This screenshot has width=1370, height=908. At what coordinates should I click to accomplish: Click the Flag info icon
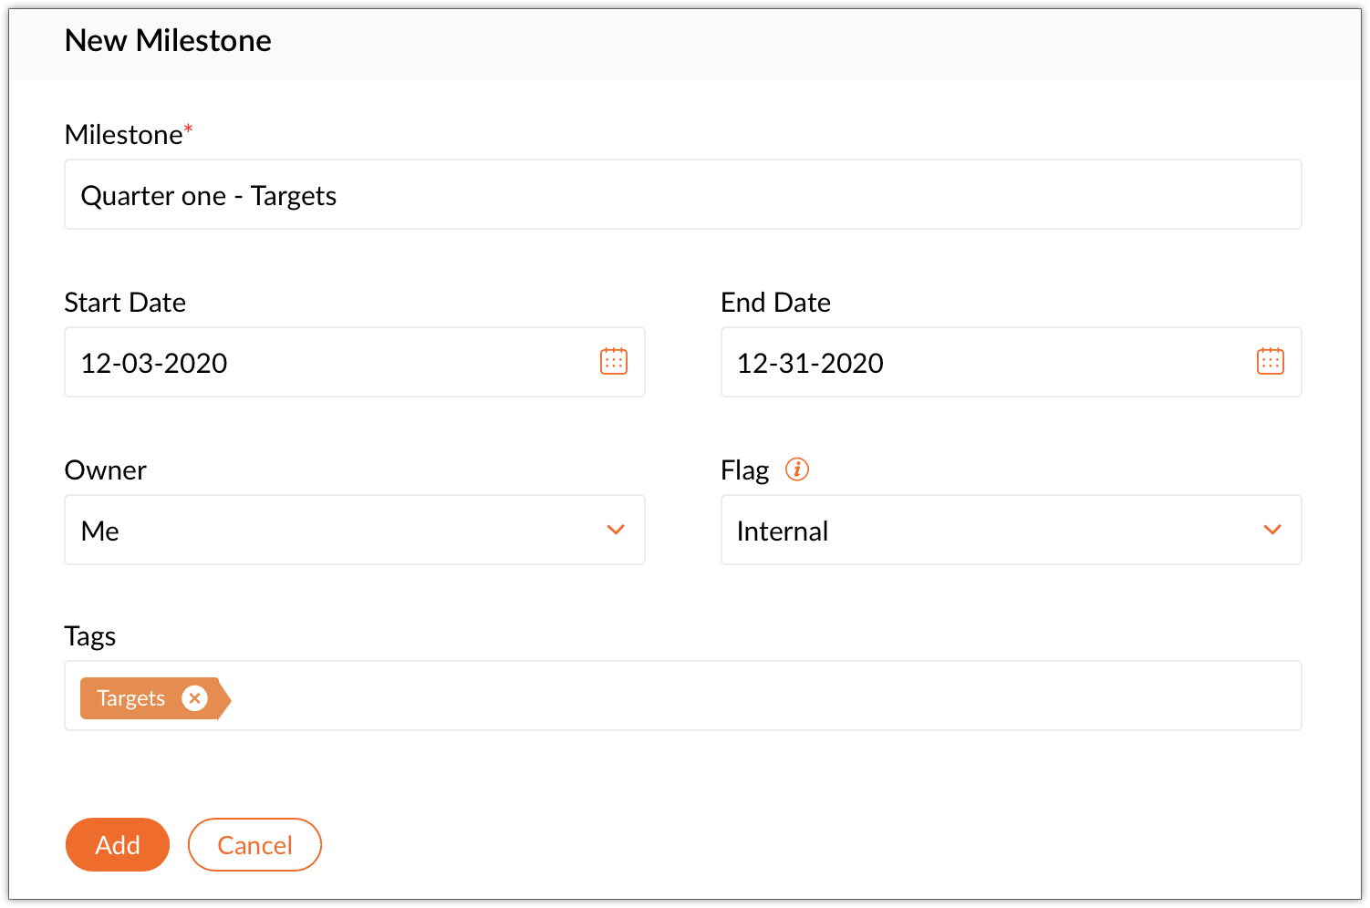797,469
